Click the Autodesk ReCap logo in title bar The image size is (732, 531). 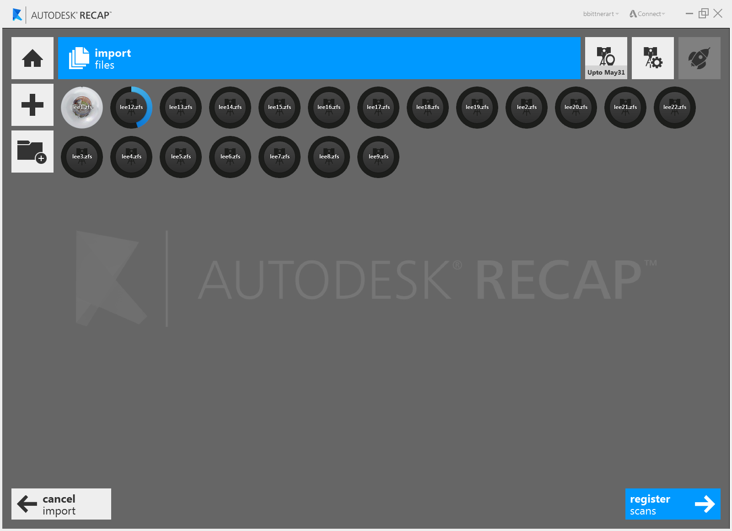pos(62,15)
